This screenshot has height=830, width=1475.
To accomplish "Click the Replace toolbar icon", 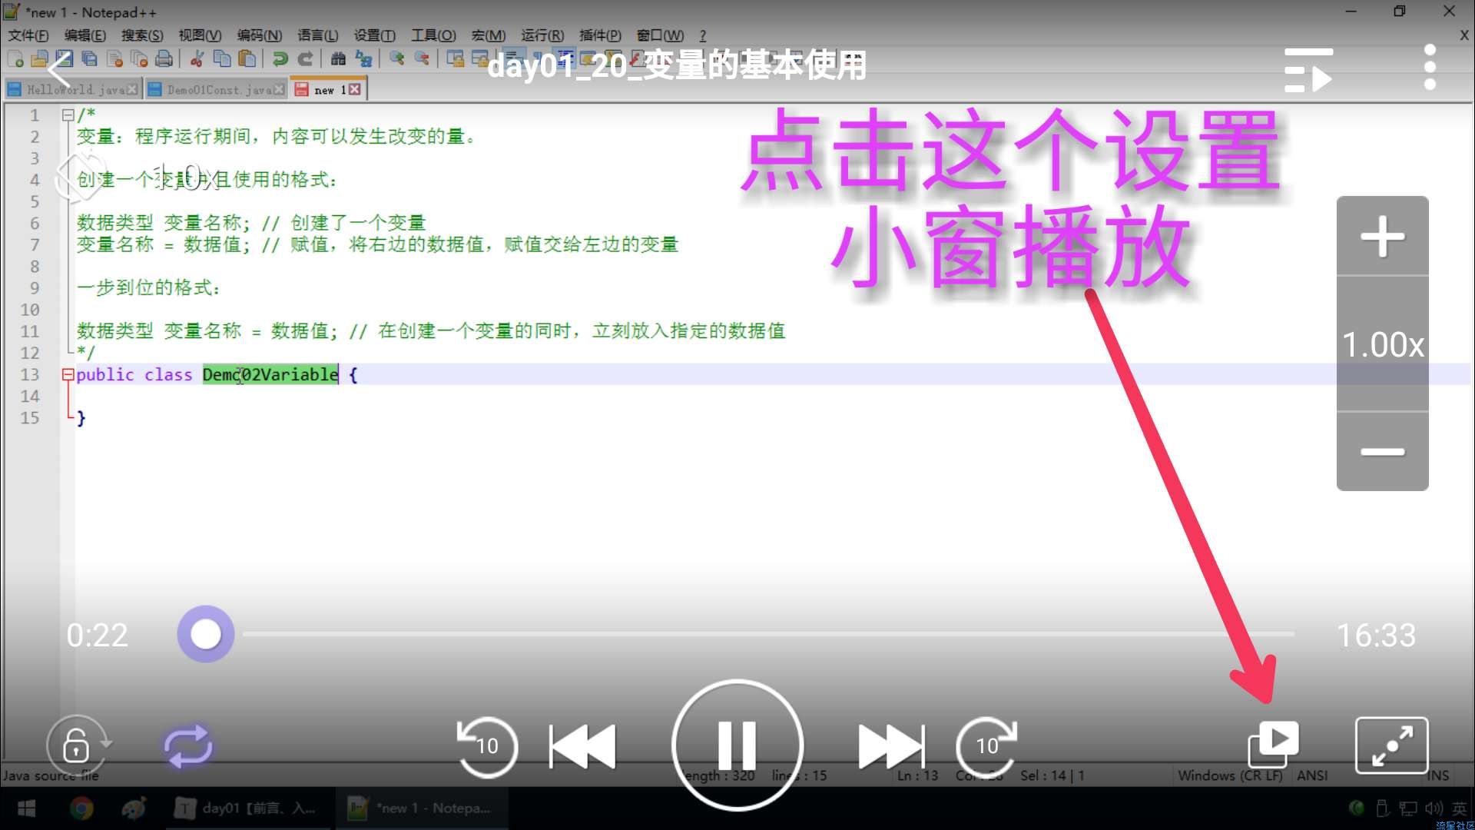I will [363, 58].
